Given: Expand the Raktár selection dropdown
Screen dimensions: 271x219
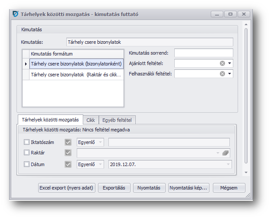Looking at the screenshot, I should coord(218,153).
